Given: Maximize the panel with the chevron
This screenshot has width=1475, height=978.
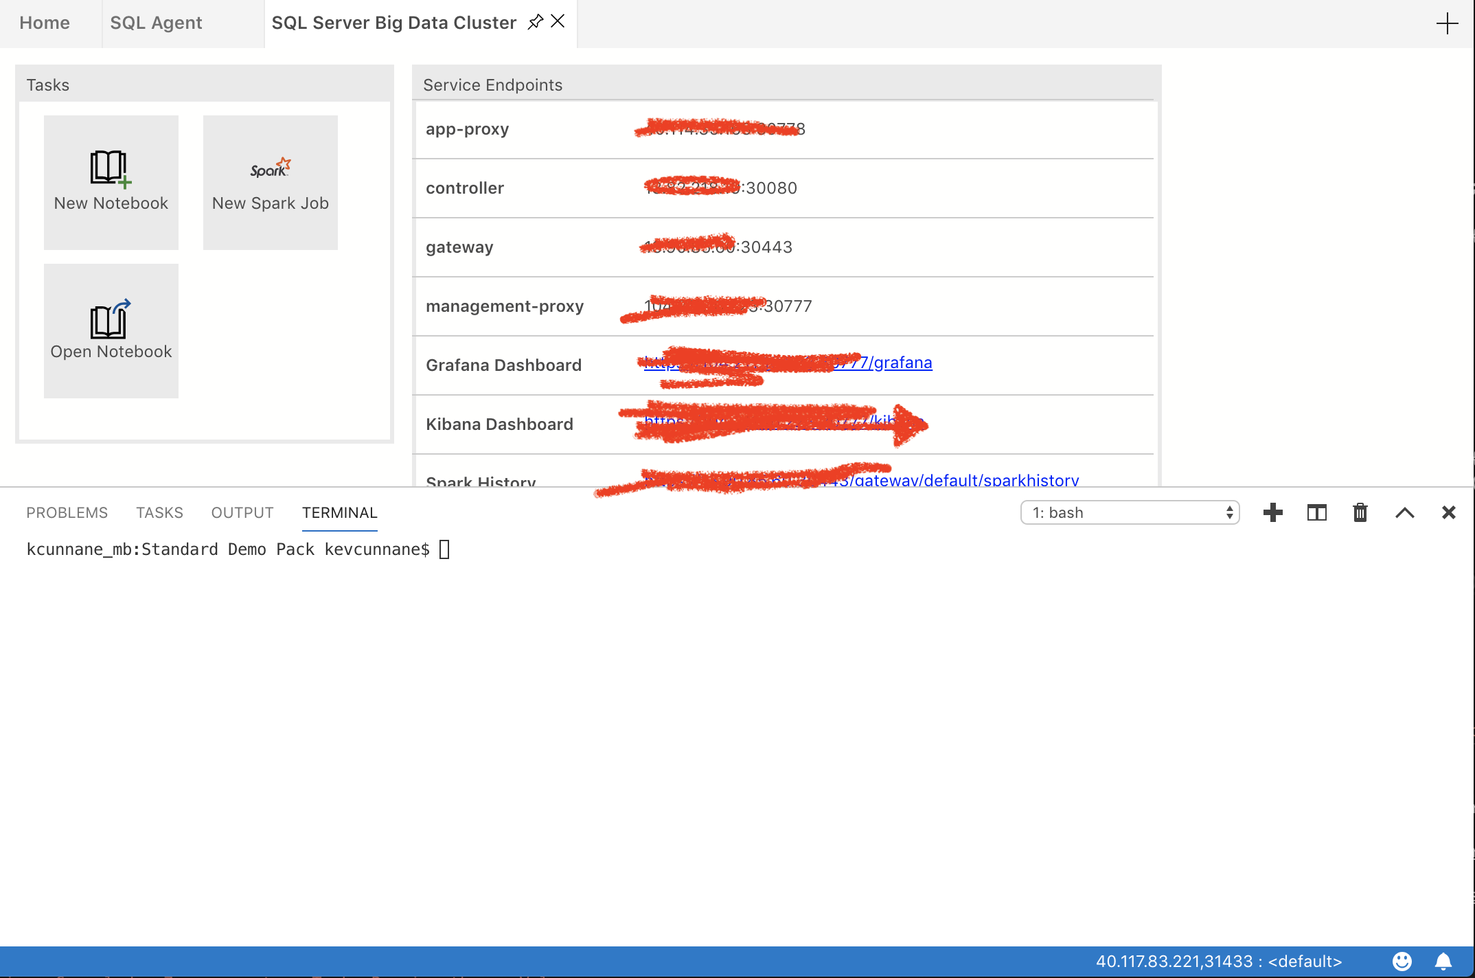Looking at the screenshot, I should click(1405, 512).
